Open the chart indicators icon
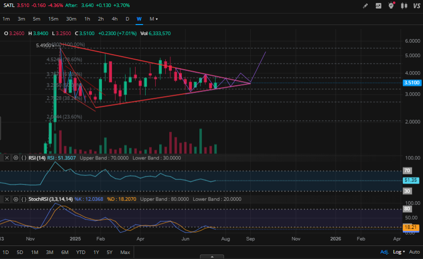This screenshot has height=259, width=423. (x=378, y=6)
